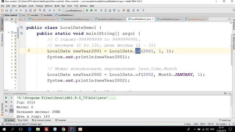Image resolution: width=235 pixels, height=132 pixels.
Task: Click the yellow intention lightbulb in gutter
Action: click(x=29, y=51)
